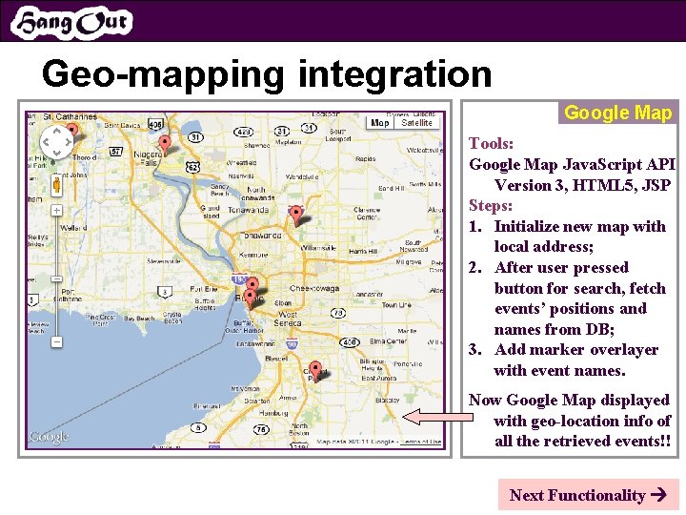Click the Kenmore map label
686x515 pixels.
253,255
